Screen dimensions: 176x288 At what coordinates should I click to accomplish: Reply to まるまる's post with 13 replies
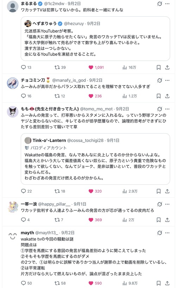[26, 67]
